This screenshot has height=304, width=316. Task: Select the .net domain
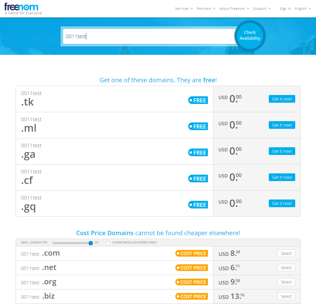(x=286, y=268)
